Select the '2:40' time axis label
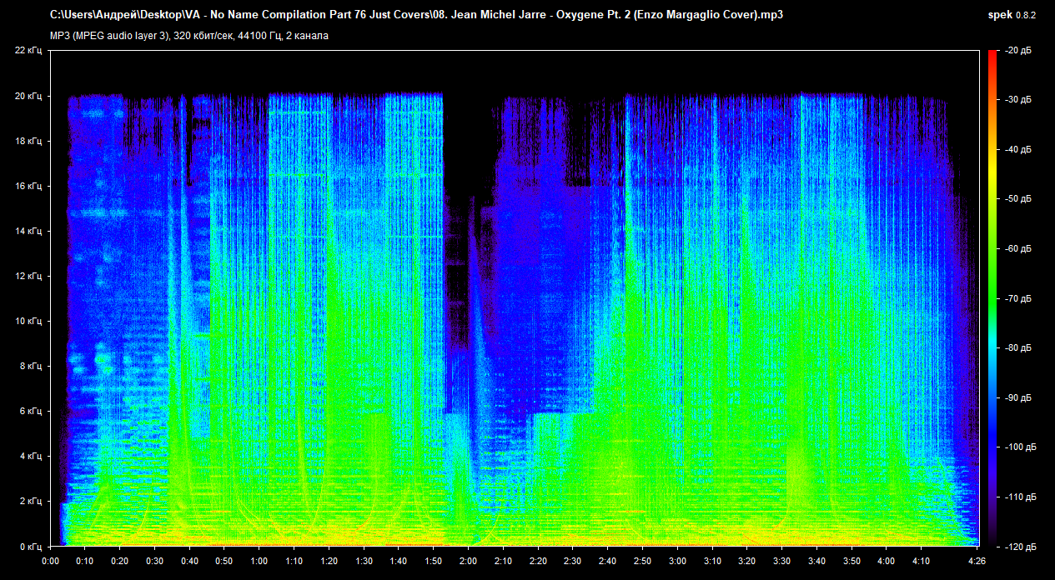 608,561
